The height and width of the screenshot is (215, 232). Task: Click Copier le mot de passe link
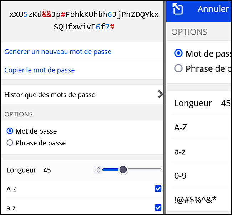click(40, 70)
